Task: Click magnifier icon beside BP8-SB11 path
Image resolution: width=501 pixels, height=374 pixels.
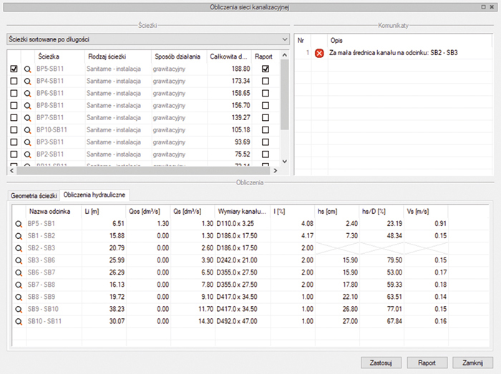Action: 28,106
